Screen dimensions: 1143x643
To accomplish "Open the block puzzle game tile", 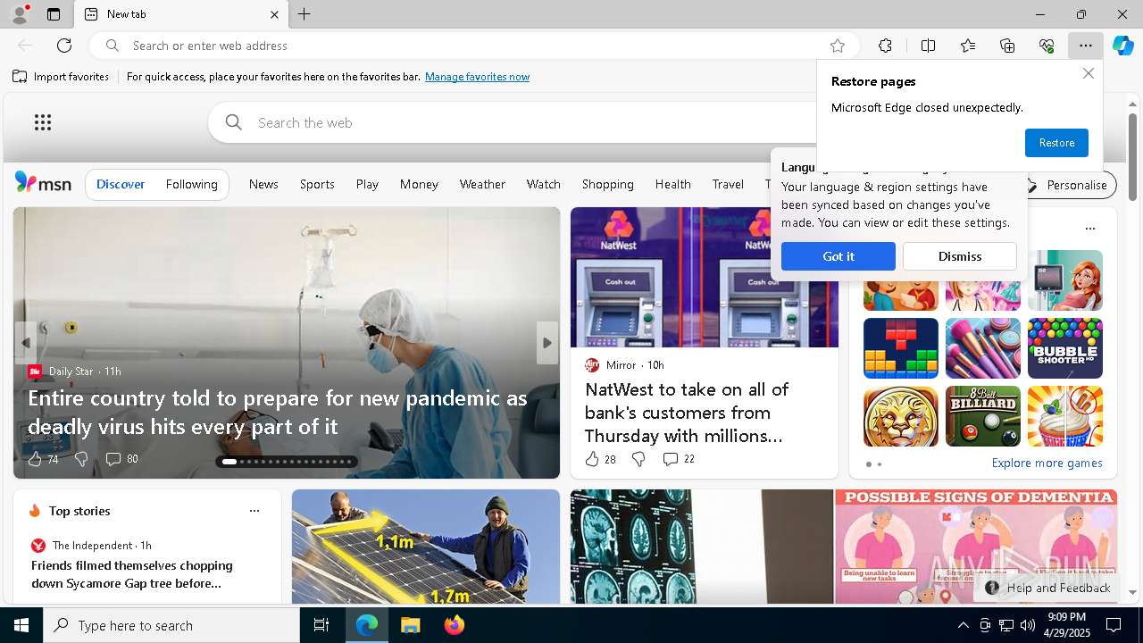I will point(901,348).
